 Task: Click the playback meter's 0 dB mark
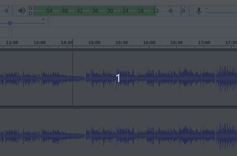click(183, 11)
